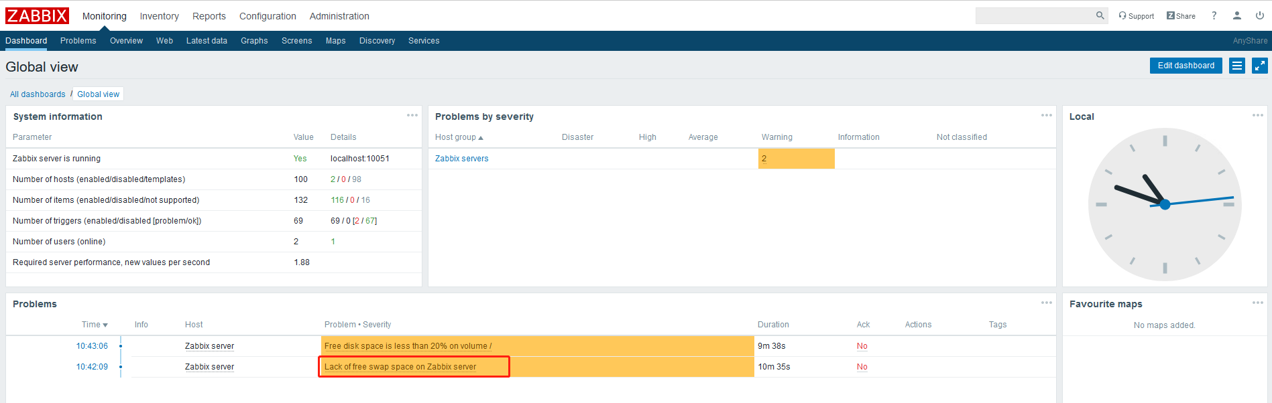Click the 10m 35s duration cell

tap(774, 367)
